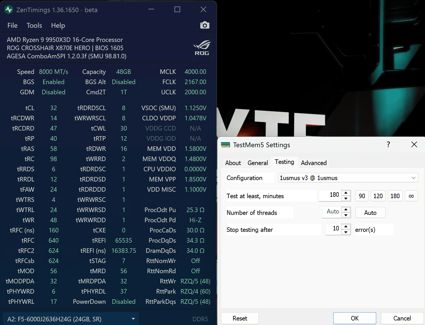
Task: Expand the Configuration 1usmus v3 dropdown
Action: pos(348,178)
